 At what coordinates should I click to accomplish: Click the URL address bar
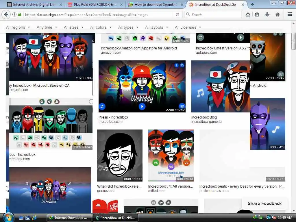click(98, 14)
